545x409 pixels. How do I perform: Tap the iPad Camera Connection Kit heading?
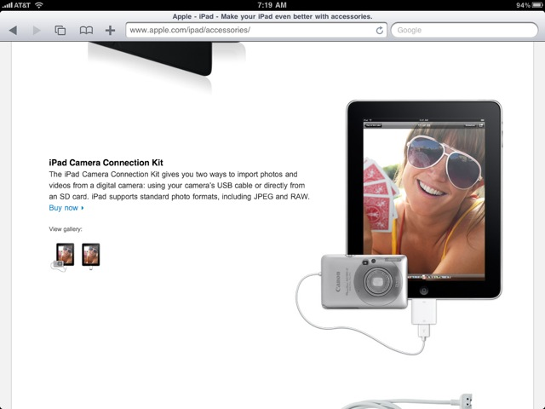point(106,163)
